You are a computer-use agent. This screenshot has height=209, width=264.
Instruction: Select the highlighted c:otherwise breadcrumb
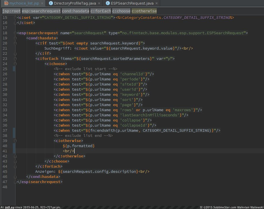coord(144,11)
